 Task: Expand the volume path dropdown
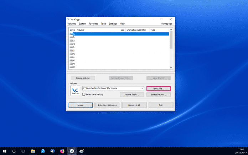pos(142,88)
